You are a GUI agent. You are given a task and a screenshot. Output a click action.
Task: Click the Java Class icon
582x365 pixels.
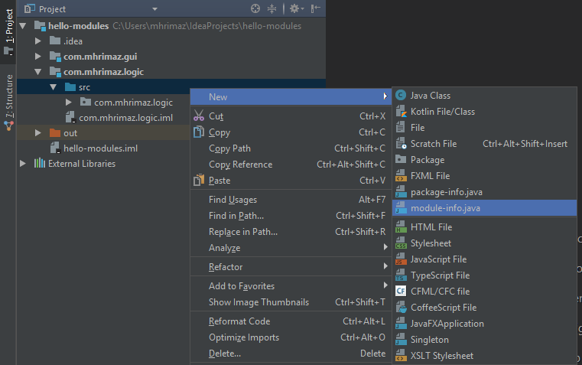click(x=401, y=96)
